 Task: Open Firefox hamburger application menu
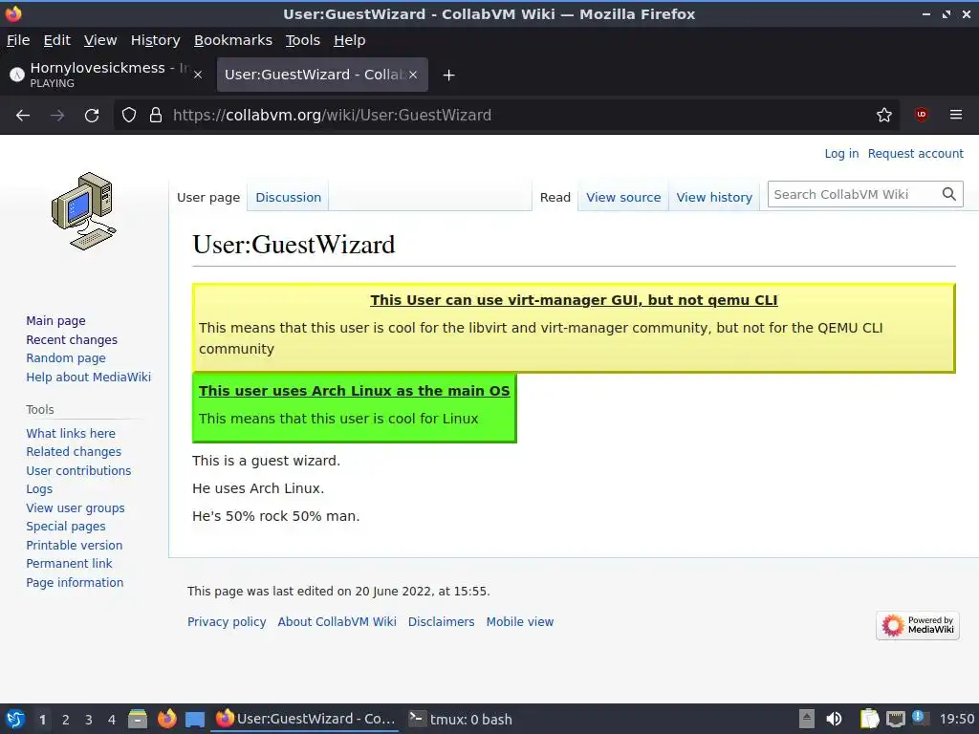tap(956, 115)
